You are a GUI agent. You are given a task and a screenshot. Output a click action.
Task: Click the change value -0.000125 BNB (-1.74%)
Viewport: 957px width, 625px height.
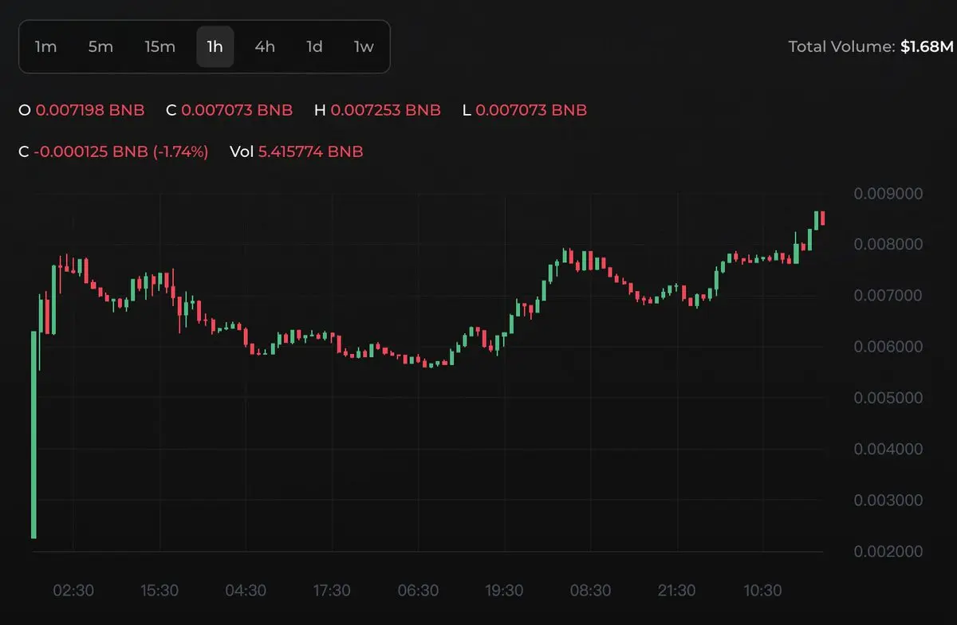pos(121,151)
